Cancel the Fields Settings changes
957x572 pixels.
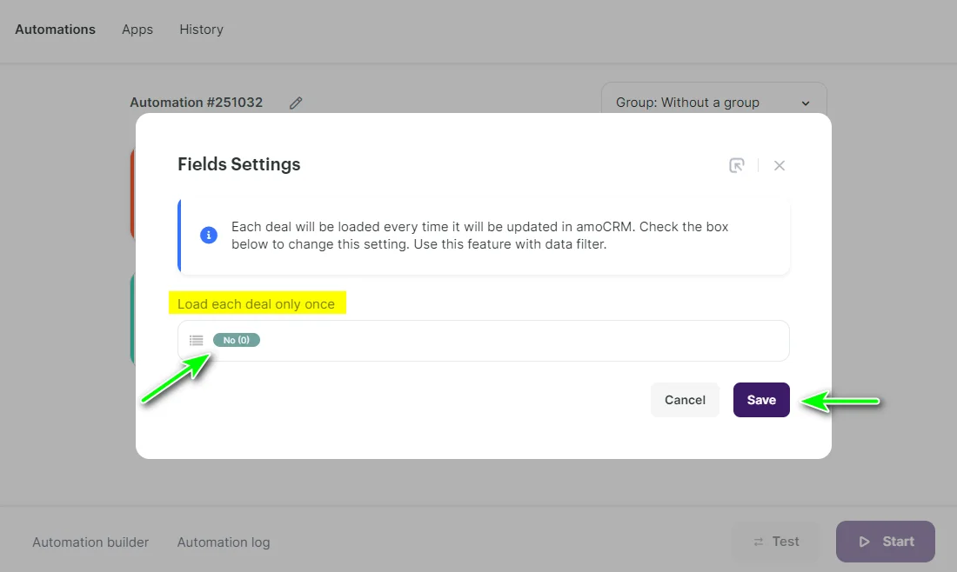pyautogui.click(x=685, y=400)
